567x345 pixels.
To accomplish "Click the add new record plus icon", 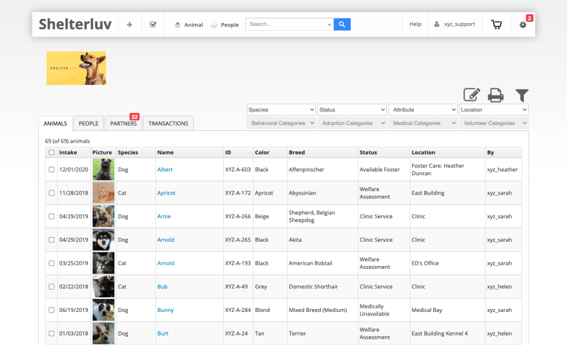I will click(x=129, y=24).
